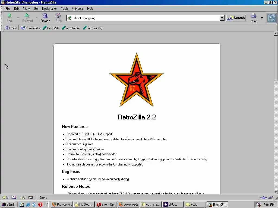The width and height of the screenshot is (278, 208).
Task: Click the RZ throbber logo
Action: pos(271,18)
